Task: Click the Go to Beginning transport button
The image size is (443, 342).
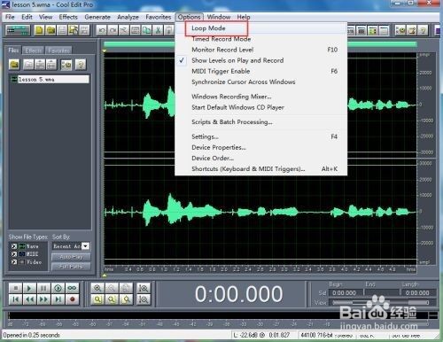Action: (x=15, y=299)
